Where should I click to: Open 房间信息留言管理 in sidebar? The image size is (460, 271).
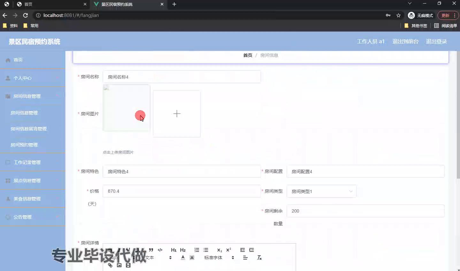[29, 129]
